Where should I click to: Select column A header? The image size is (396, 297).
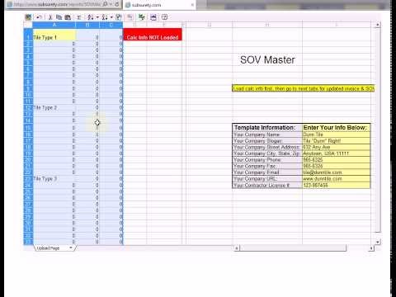coord(54,25)
